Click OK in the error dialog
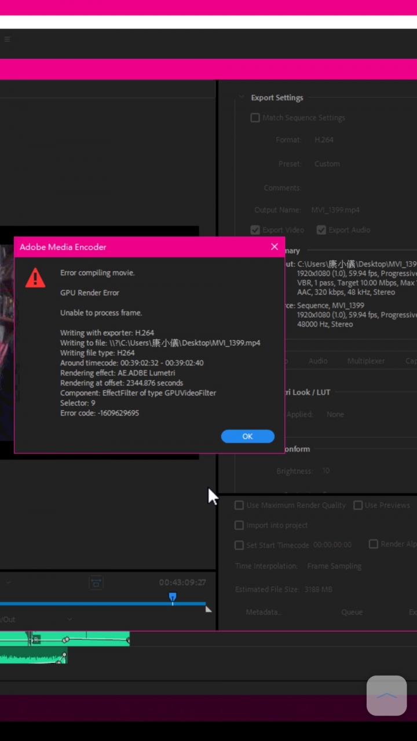This screenshot has width=417, height=741. coord(247,436)
